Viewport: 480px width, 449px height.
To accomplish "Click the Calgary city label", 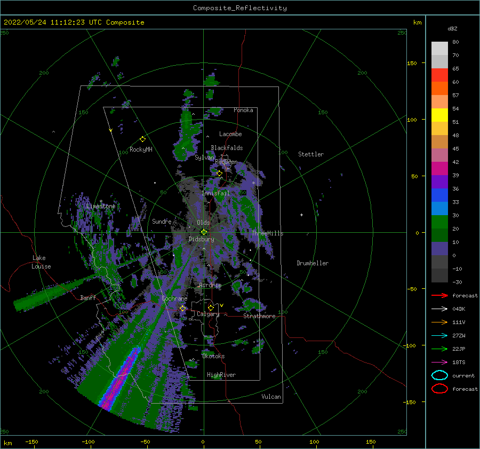I will [x=208, y=314].
